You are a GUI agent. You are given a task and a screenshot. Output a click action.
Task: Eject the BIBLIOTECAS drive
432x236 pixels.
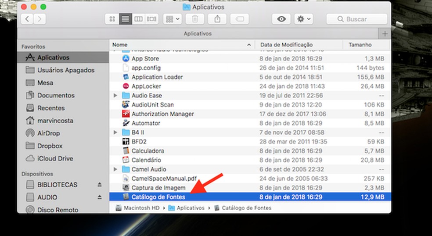(100, 185)
